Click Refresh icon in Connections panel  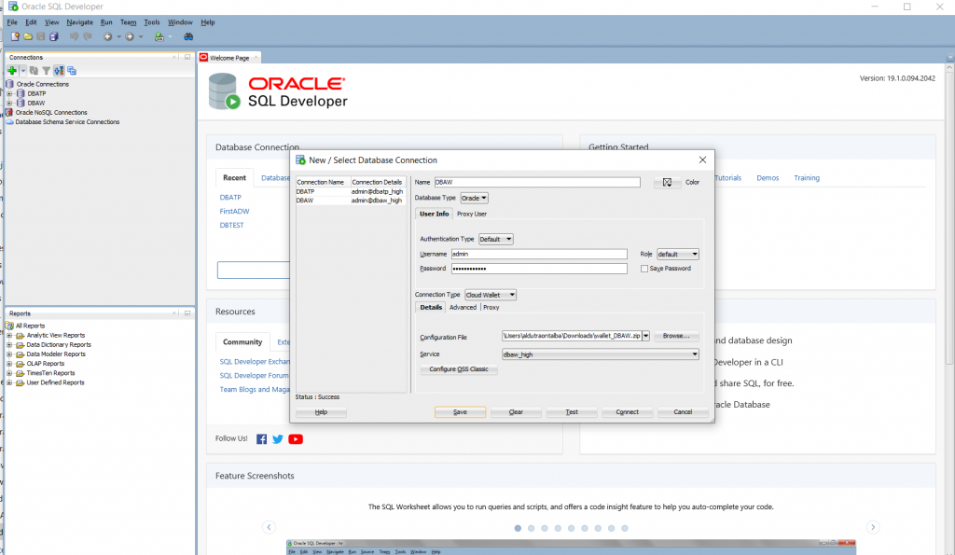coord(35,71)
